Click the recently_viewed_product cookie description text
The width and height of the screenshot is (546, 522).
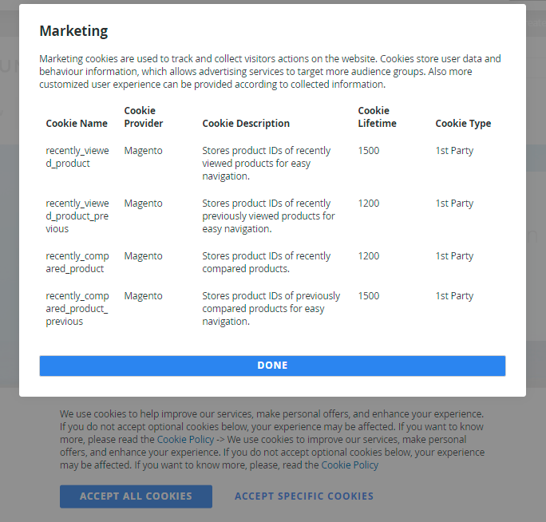point(266,164)
